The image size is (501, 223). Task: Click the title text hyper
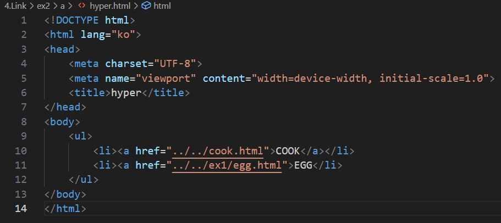[x=126, y=93]
